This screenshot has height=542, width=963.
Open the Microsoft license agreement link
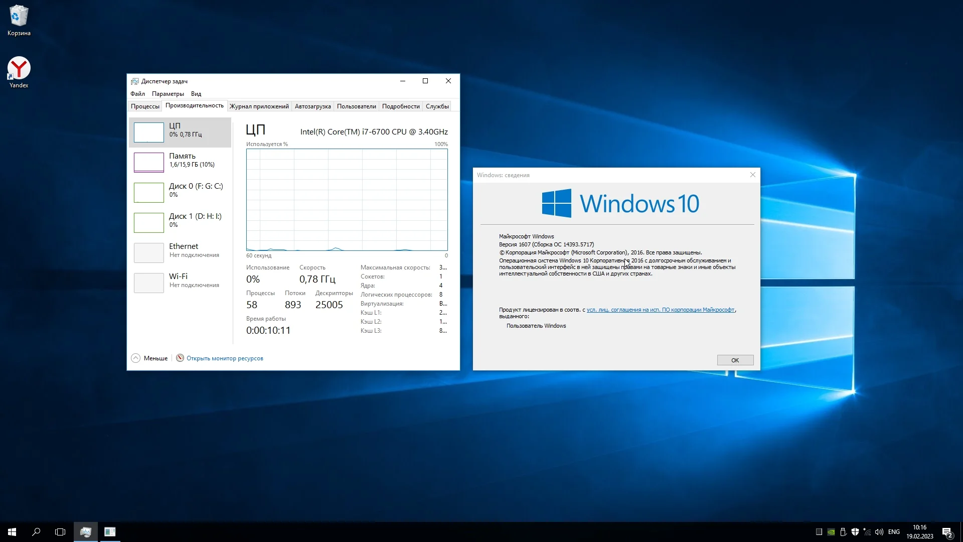coord(660,310)
